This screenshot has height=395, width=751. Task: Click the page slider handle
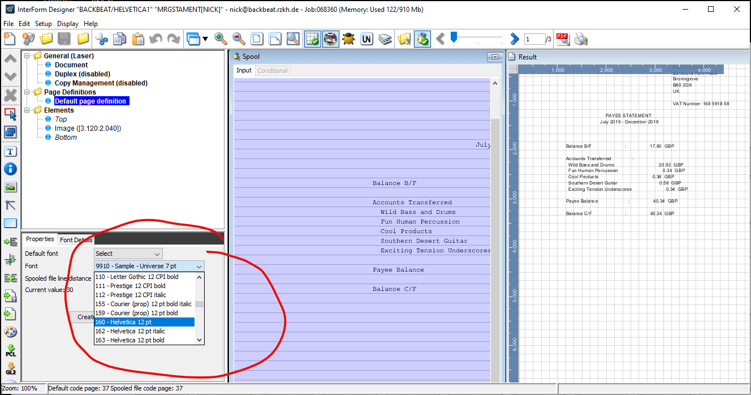(x=454, y=38)
